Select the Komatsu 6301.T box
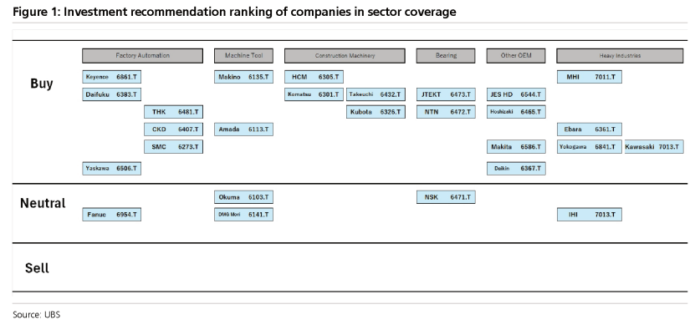Screen dimensions: 700x330 (314, 94)
